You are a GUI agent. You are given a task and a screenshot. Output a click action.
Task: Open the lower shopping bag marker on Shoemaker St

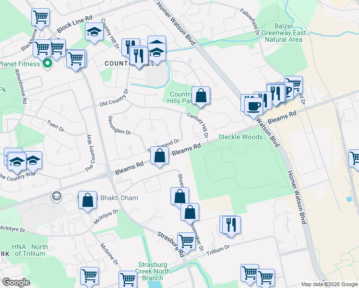(x=190, y=213)
